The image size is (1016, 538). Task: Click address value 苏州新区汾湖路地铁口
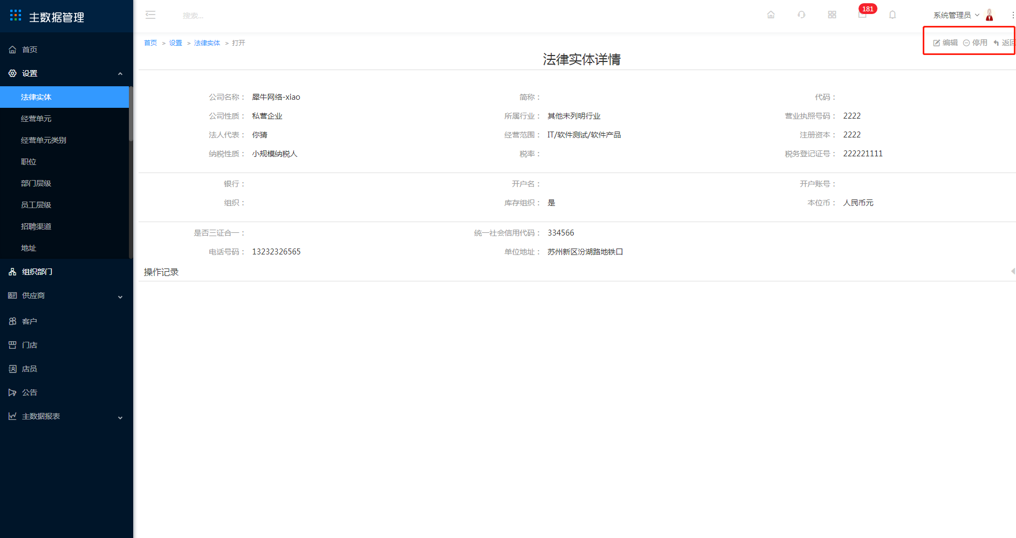[x=585, y=252]
